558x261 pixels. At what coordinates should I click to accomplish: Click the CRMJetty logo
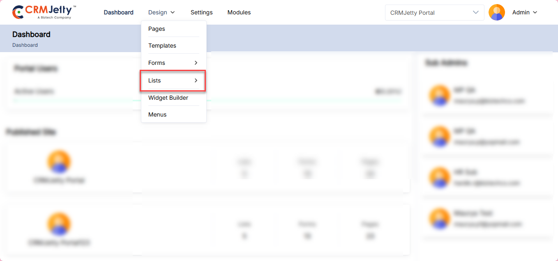pyautogui.click(x=44, y=12)
